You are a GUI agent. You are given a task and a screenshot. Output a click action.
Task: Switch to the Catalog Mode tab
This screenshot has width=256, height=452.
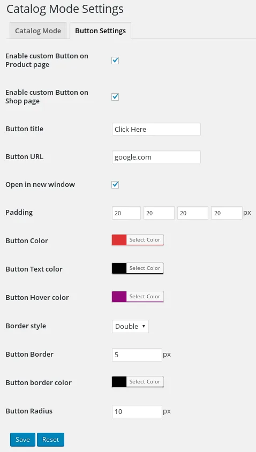[38, 31]
